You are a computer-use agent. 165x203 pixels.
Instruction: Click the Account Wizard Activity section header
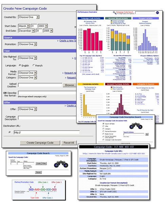118,18
